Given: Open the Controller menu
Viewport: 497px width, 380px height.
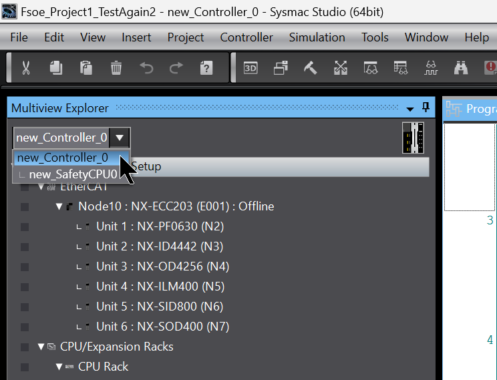Looking at the screenshot, I should tap(246, 37).
